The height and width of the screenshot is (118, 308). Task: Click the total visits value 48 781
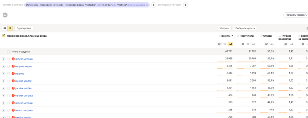coord(229,51)
